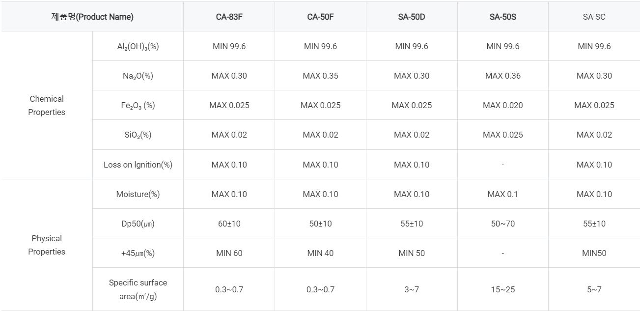Select the CA-50F column header
Viewport: 640px width, 312px height.
tap(320, 17)
